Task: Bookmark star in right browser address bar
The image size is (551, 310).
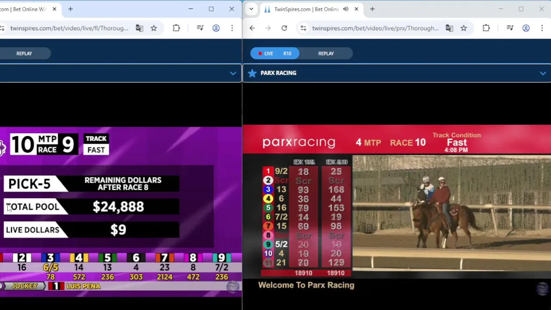Action: 464,28
